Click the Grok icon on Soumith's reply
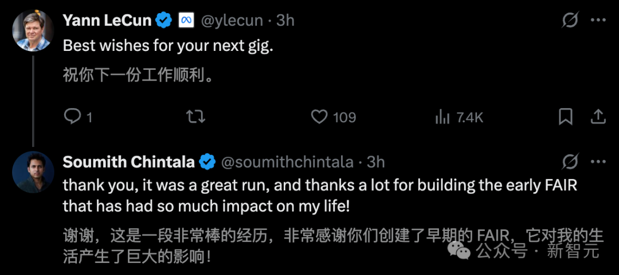 [x=570, y=162]
